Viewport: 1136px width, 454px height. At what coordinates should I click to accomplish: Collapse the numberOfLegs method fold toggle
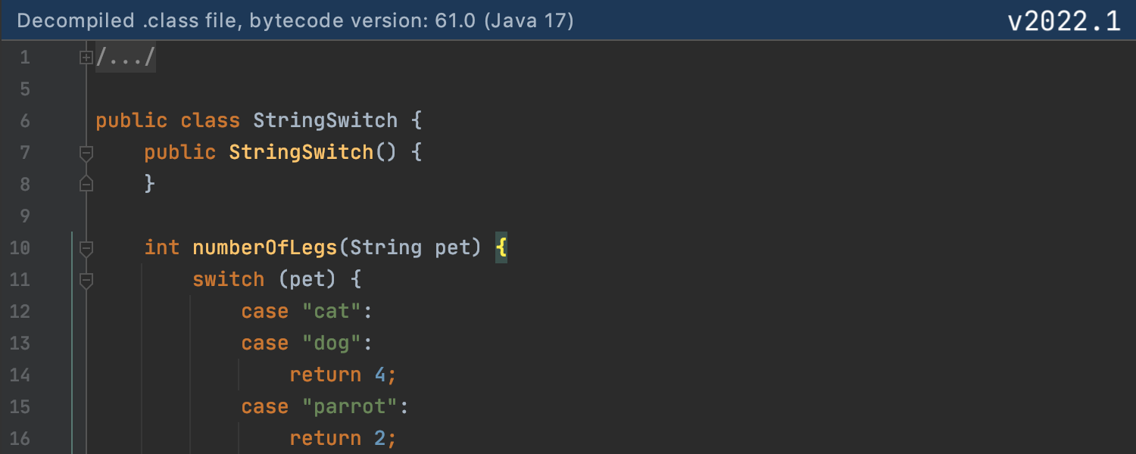[86, 248]
